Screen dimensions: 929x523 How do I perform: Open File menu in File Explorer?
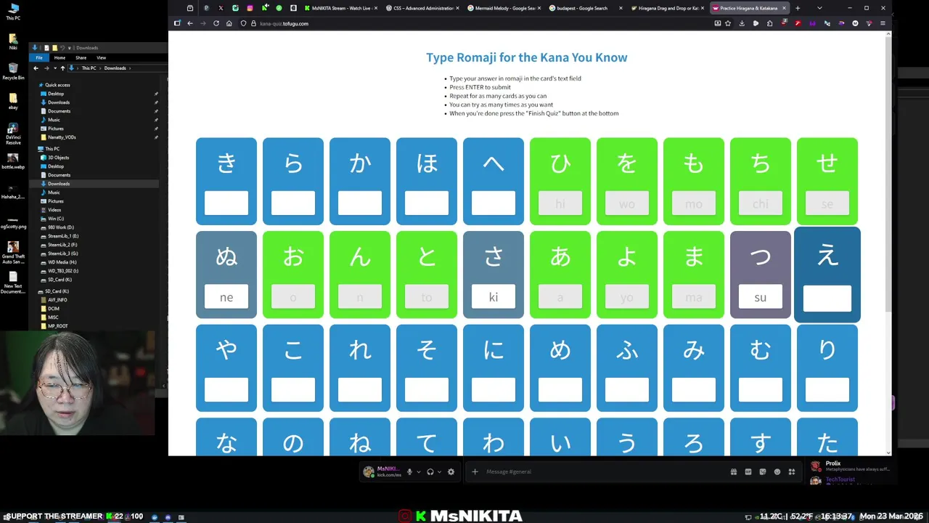click(x=39, y=57)
